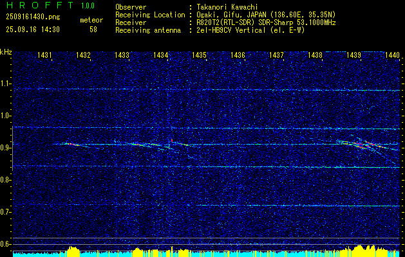The image size is (405, 257).
Task: Click the 1440 time marker
Action: [392, 55]
